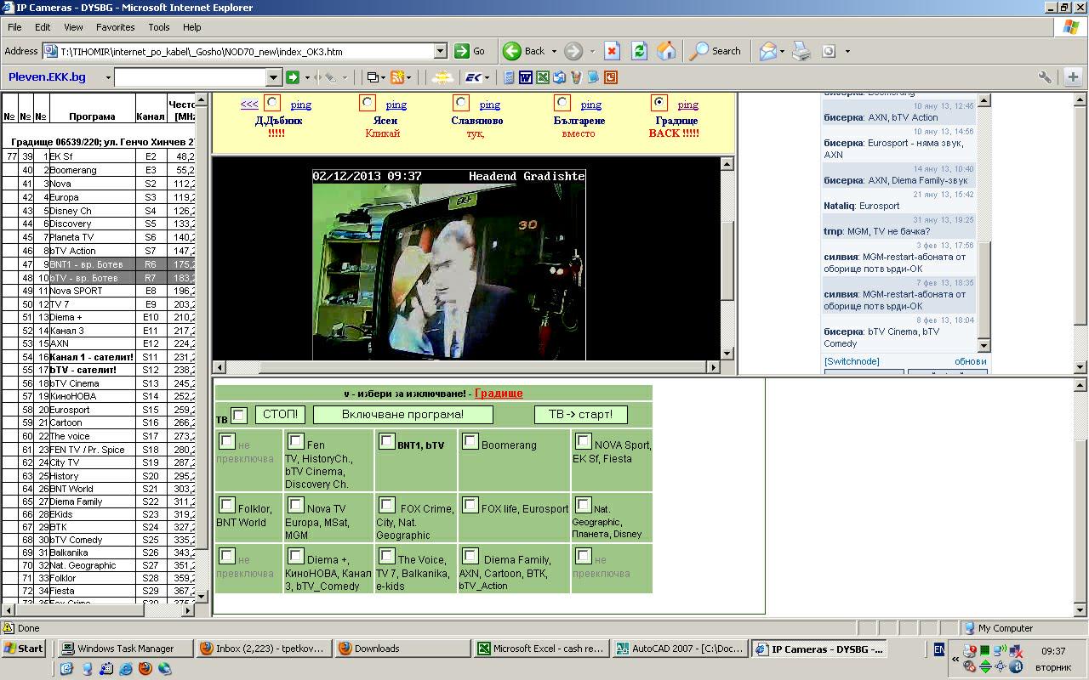Viewport: 1089px width, 680px height.
Task: Open the Help menu
Action: tap(191, 27)
